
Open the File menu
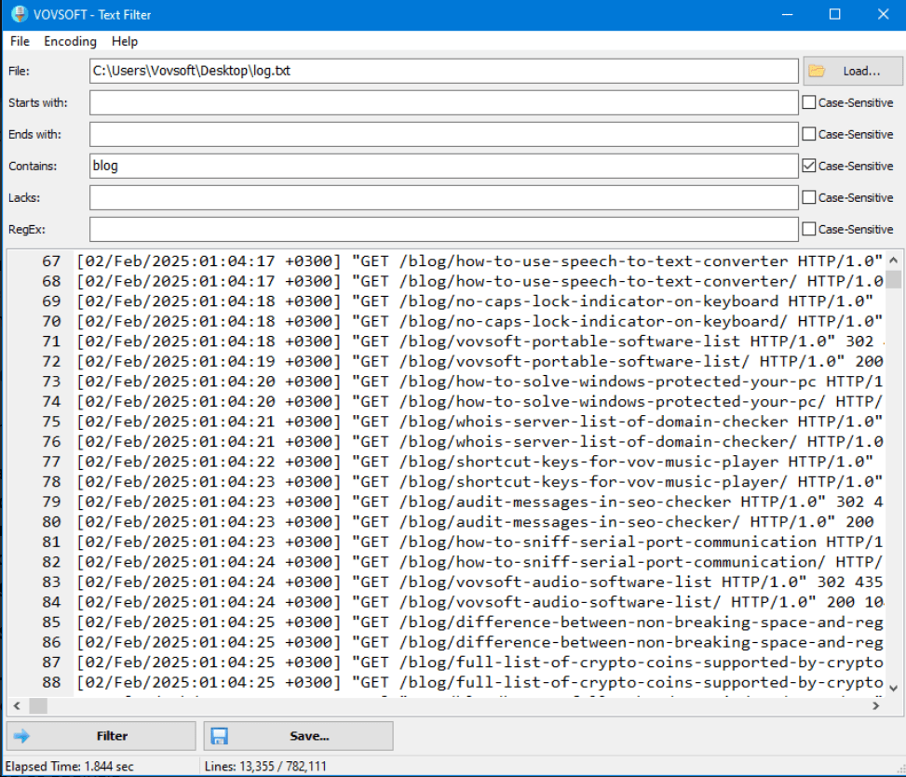(20, 42)
